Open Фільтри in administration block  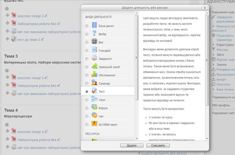[222, 50]
